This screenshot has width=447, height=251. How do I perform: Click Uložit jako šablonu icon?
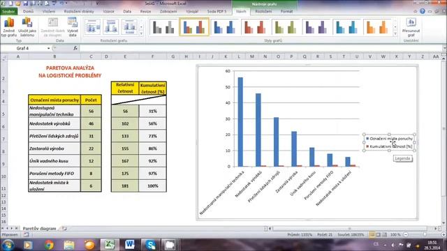[x=27, y=27]
